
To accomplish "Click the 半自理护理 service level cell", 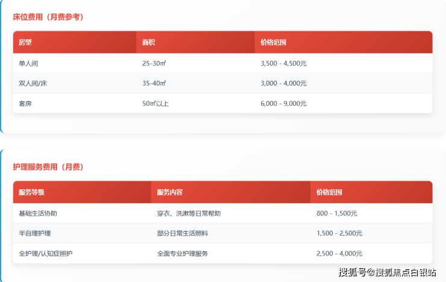I will (35, 233).
